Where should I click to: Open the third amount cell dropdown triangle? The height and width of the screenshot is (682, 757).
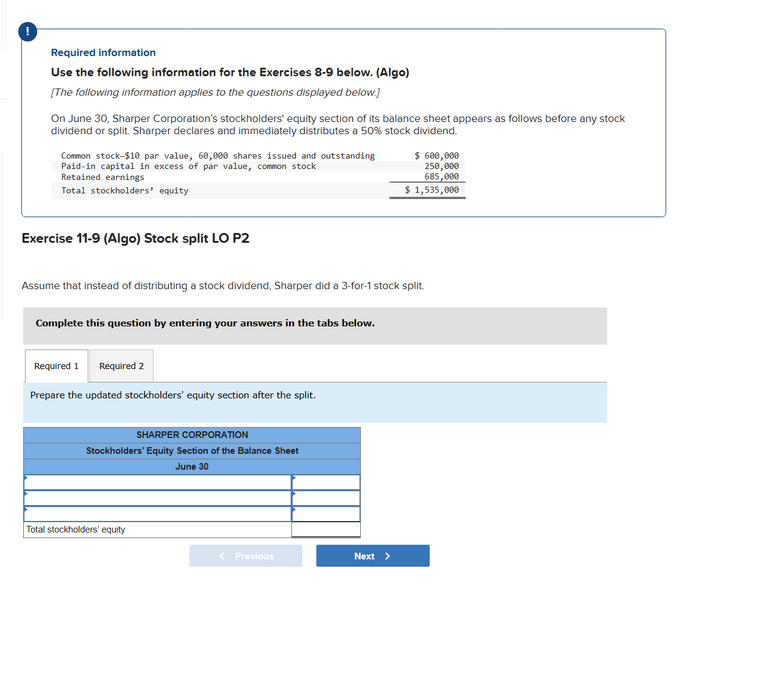click(294, 510)
